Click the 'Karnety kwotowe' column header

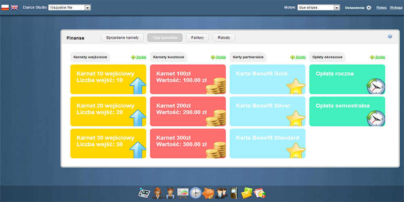(x=168, y=57)
